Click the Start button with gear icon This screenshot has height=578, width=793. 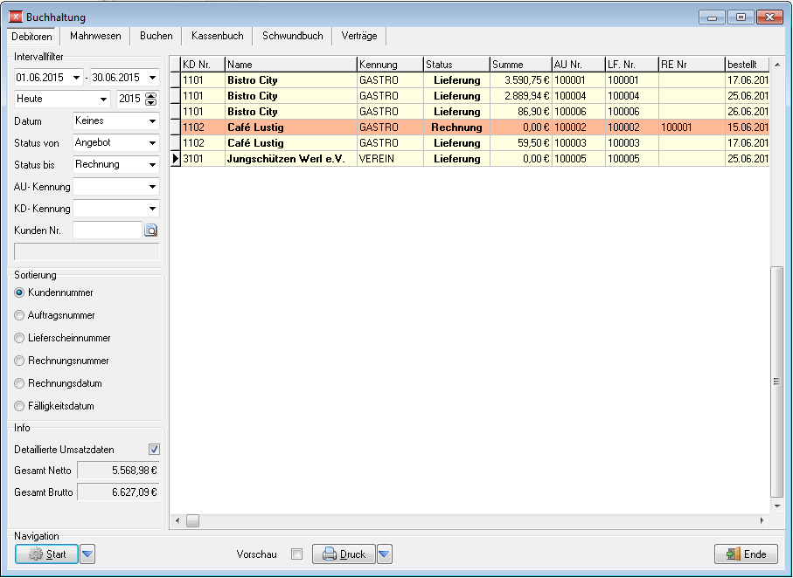46,554
